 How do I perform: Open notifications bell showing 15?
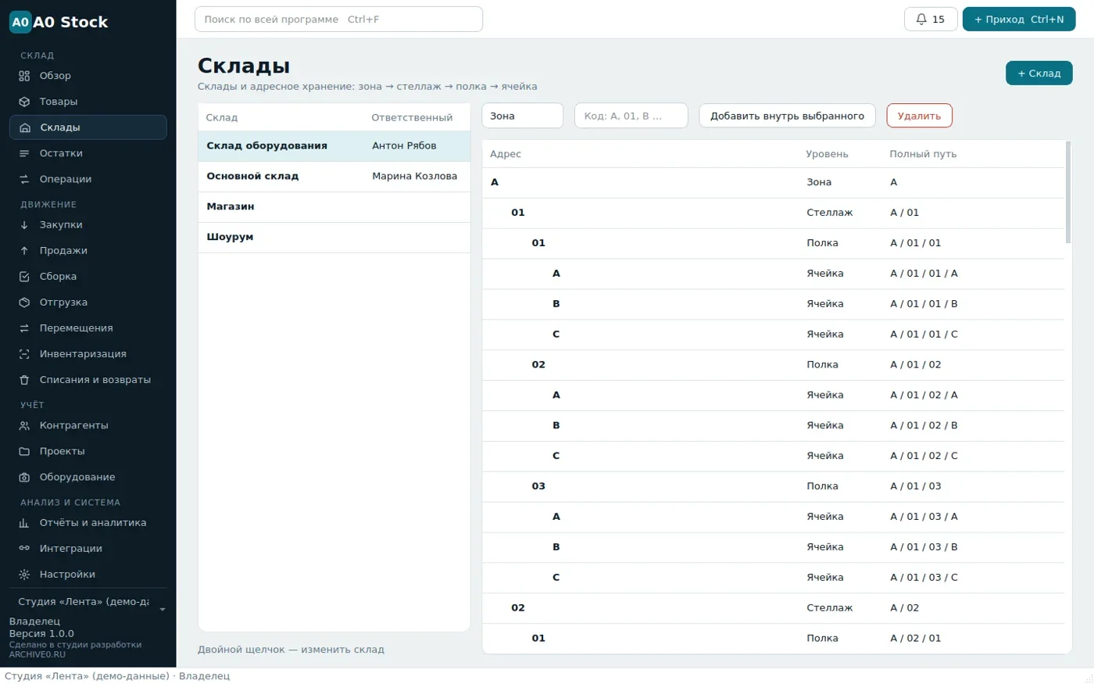[930, 20]
